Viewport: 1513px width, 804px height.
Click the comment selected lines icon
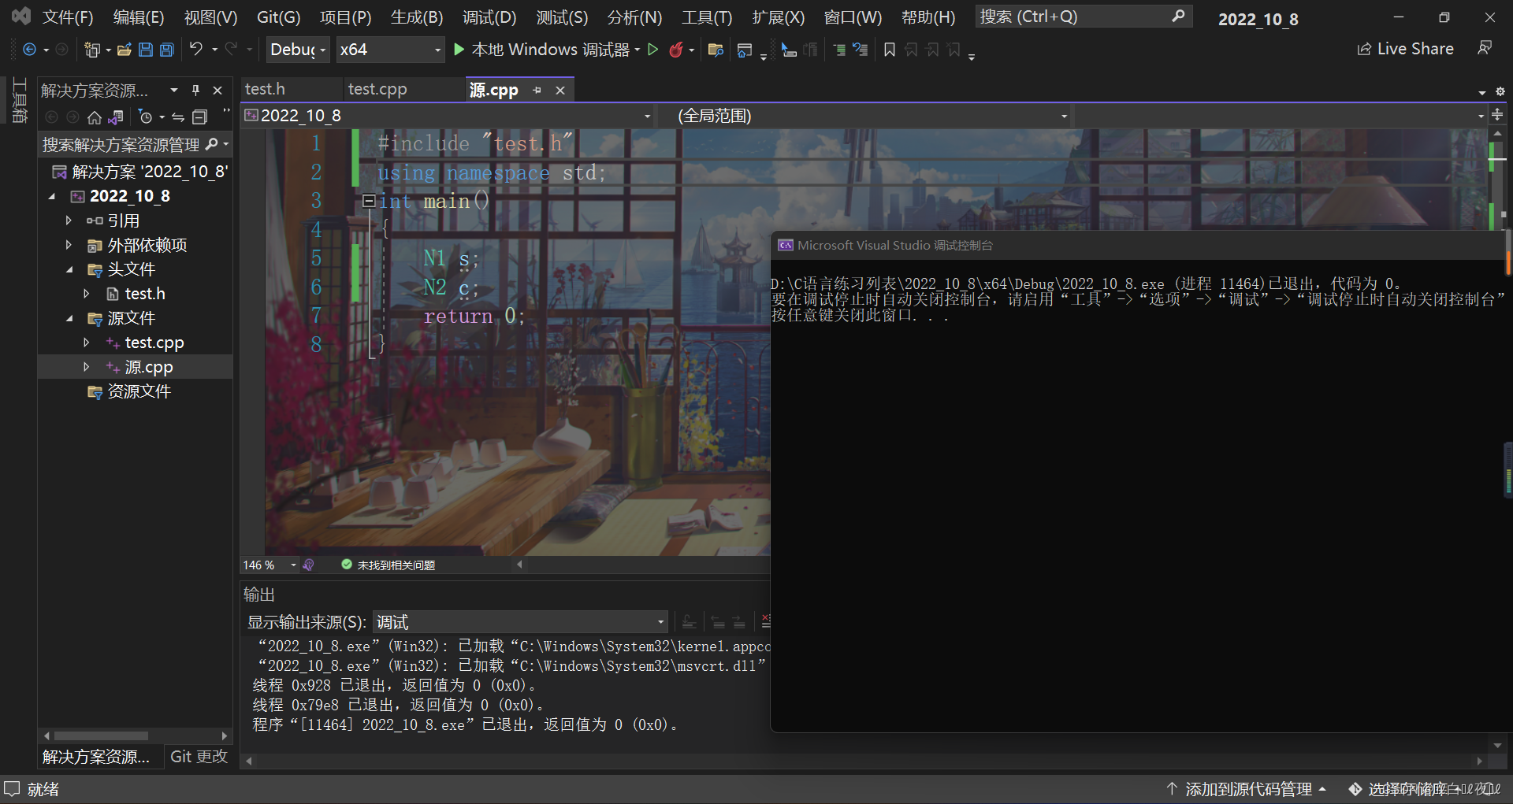(x=839, y=50)
